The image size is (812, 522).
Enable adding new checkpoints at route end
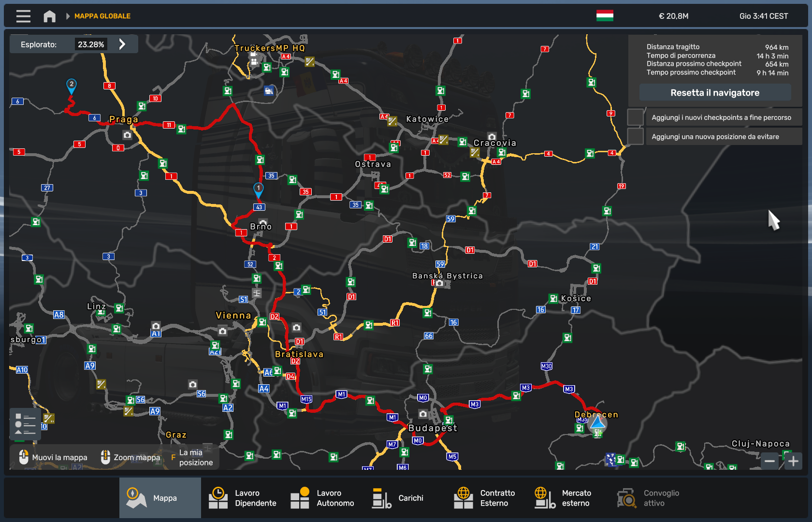[x=635, y=117]
